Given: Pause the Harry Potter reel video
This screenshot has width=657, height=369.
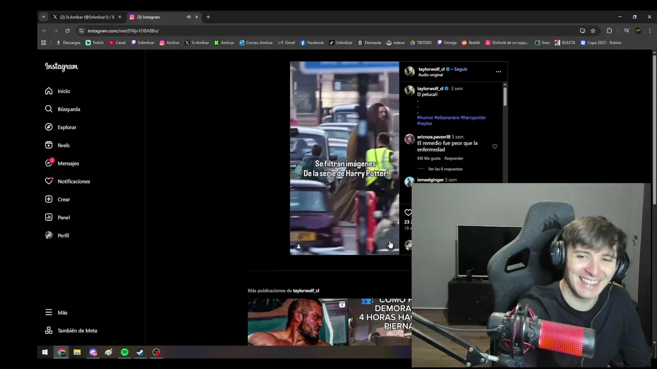Looking at the screenshot, I should pyautogui.click(x=344, y=158).
